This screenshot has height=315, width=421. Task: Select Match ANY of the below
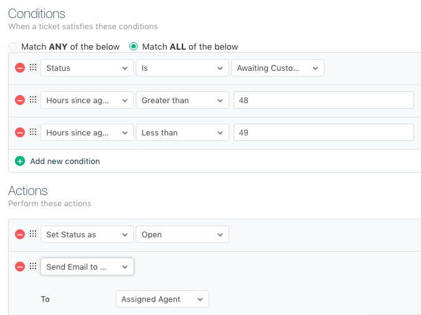tap(12, 47)
